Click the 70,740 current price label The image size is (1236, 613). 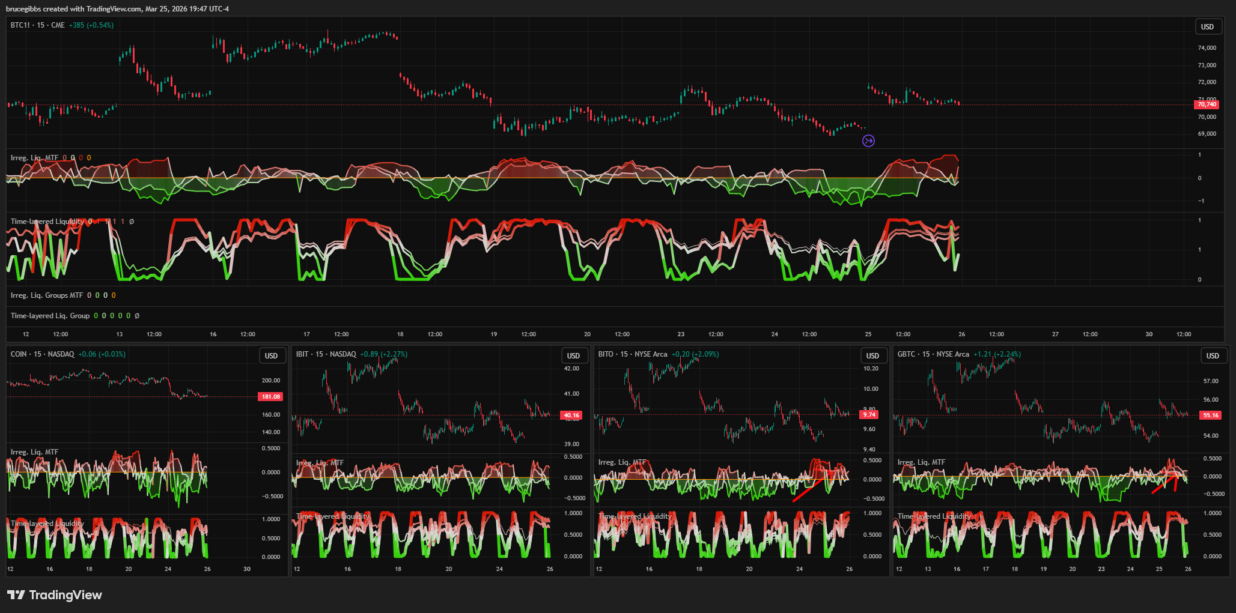coord(1207,104)
